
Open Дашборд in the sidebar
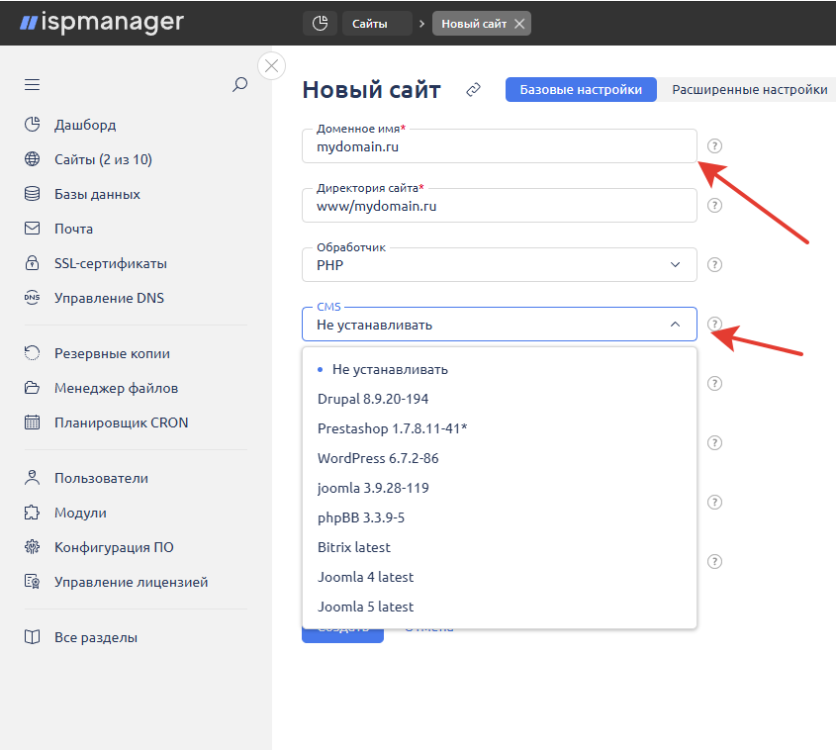pos(85,125)
